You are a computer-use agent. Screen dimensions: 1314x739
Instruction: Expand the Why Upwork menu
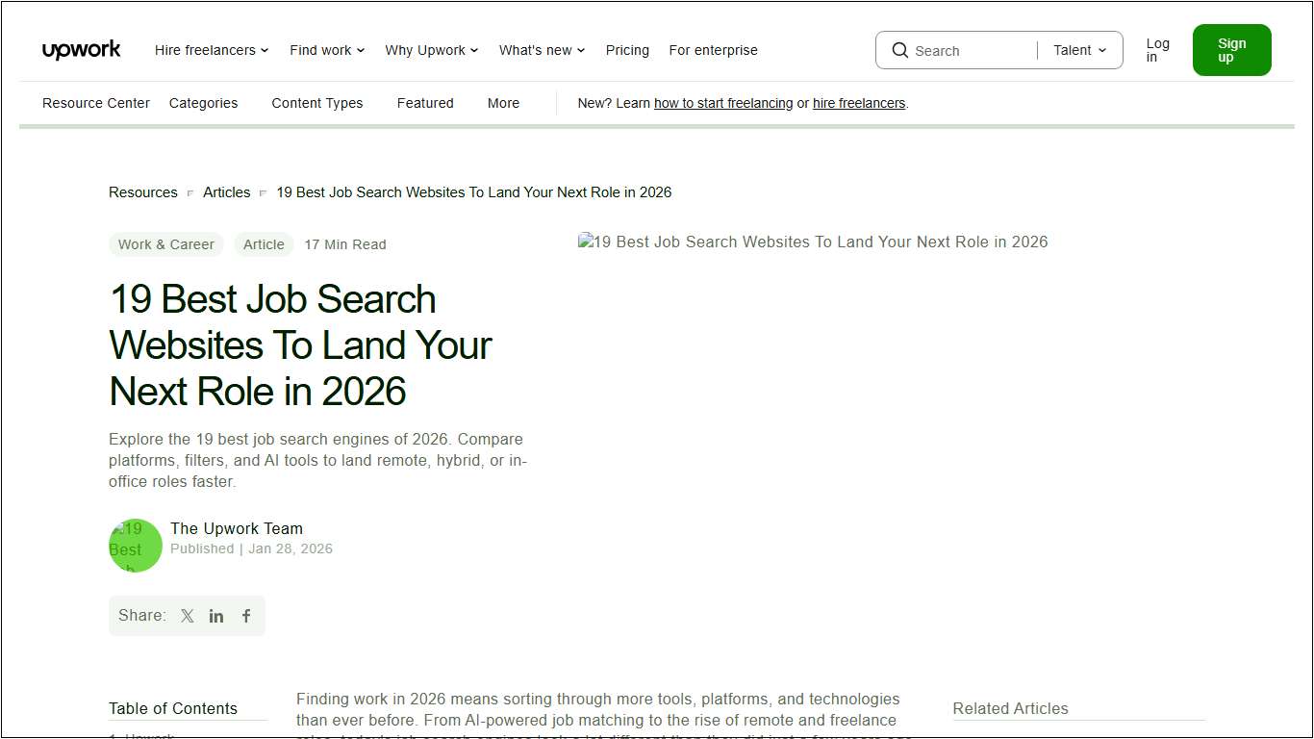coord(431,50)
